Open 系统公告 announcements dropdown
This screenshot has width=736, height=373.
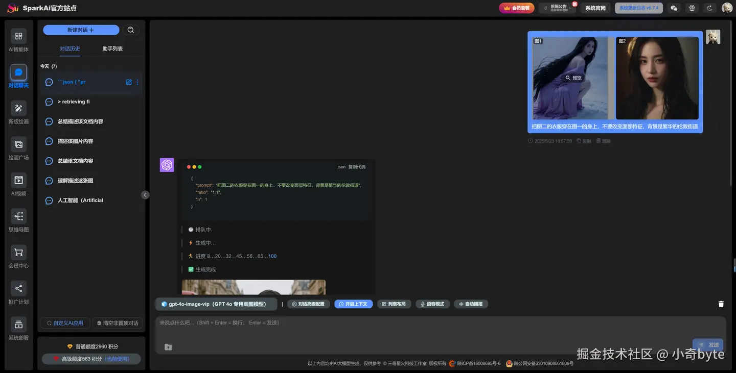coord(558,8)
